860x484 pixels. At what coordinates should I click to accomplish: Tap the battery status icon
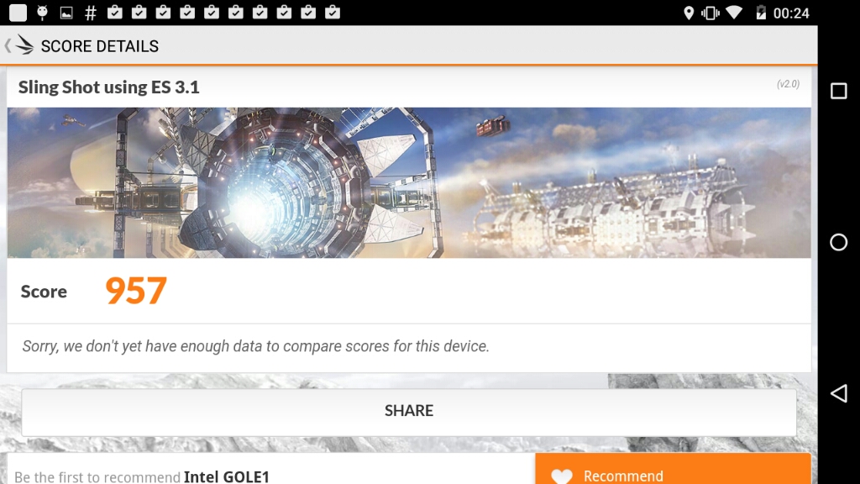coord(761,13)
